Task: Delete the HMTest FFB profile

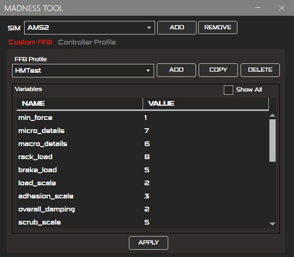Action: click(x=260, y=70)
